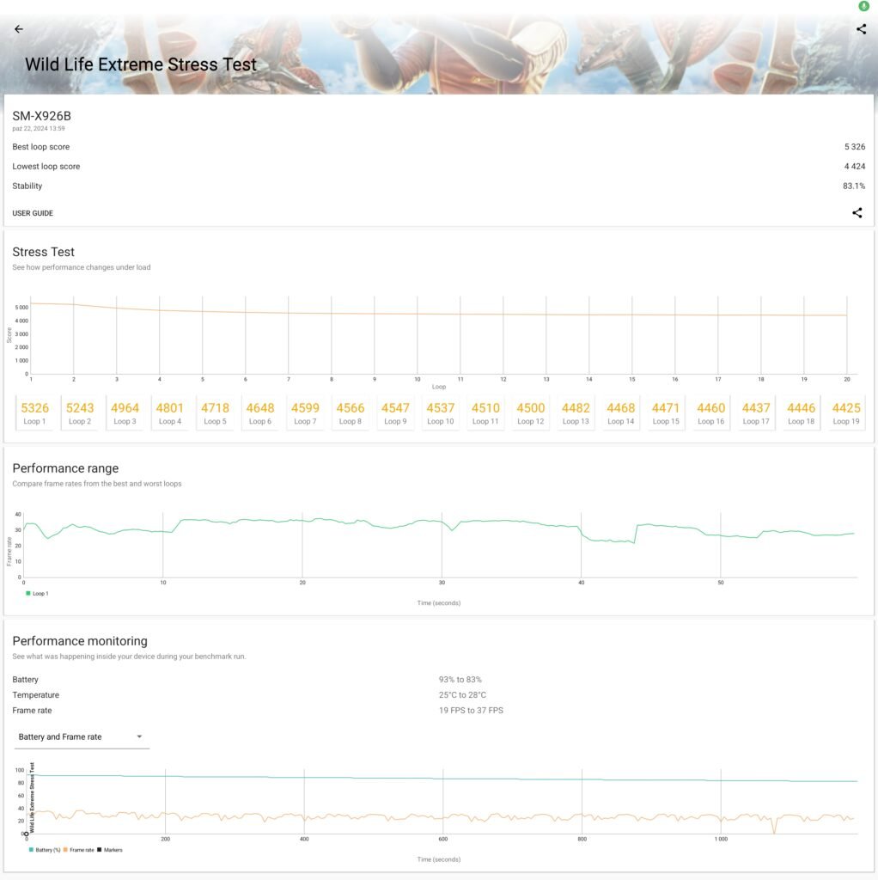Image resolution: width=878 pixels, height=880 pixels.
Task: Select Loop 2 score 5243 card
Action: coord(80,413)
